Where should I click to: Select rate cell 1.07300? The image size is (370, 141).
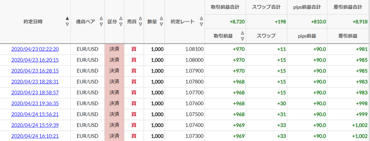(194, 136)
